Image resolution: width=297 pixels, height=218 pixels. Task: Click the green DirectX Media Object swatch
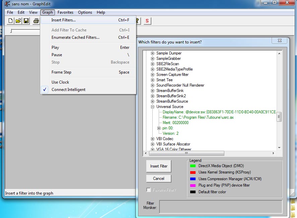click(x=193, y=166)
